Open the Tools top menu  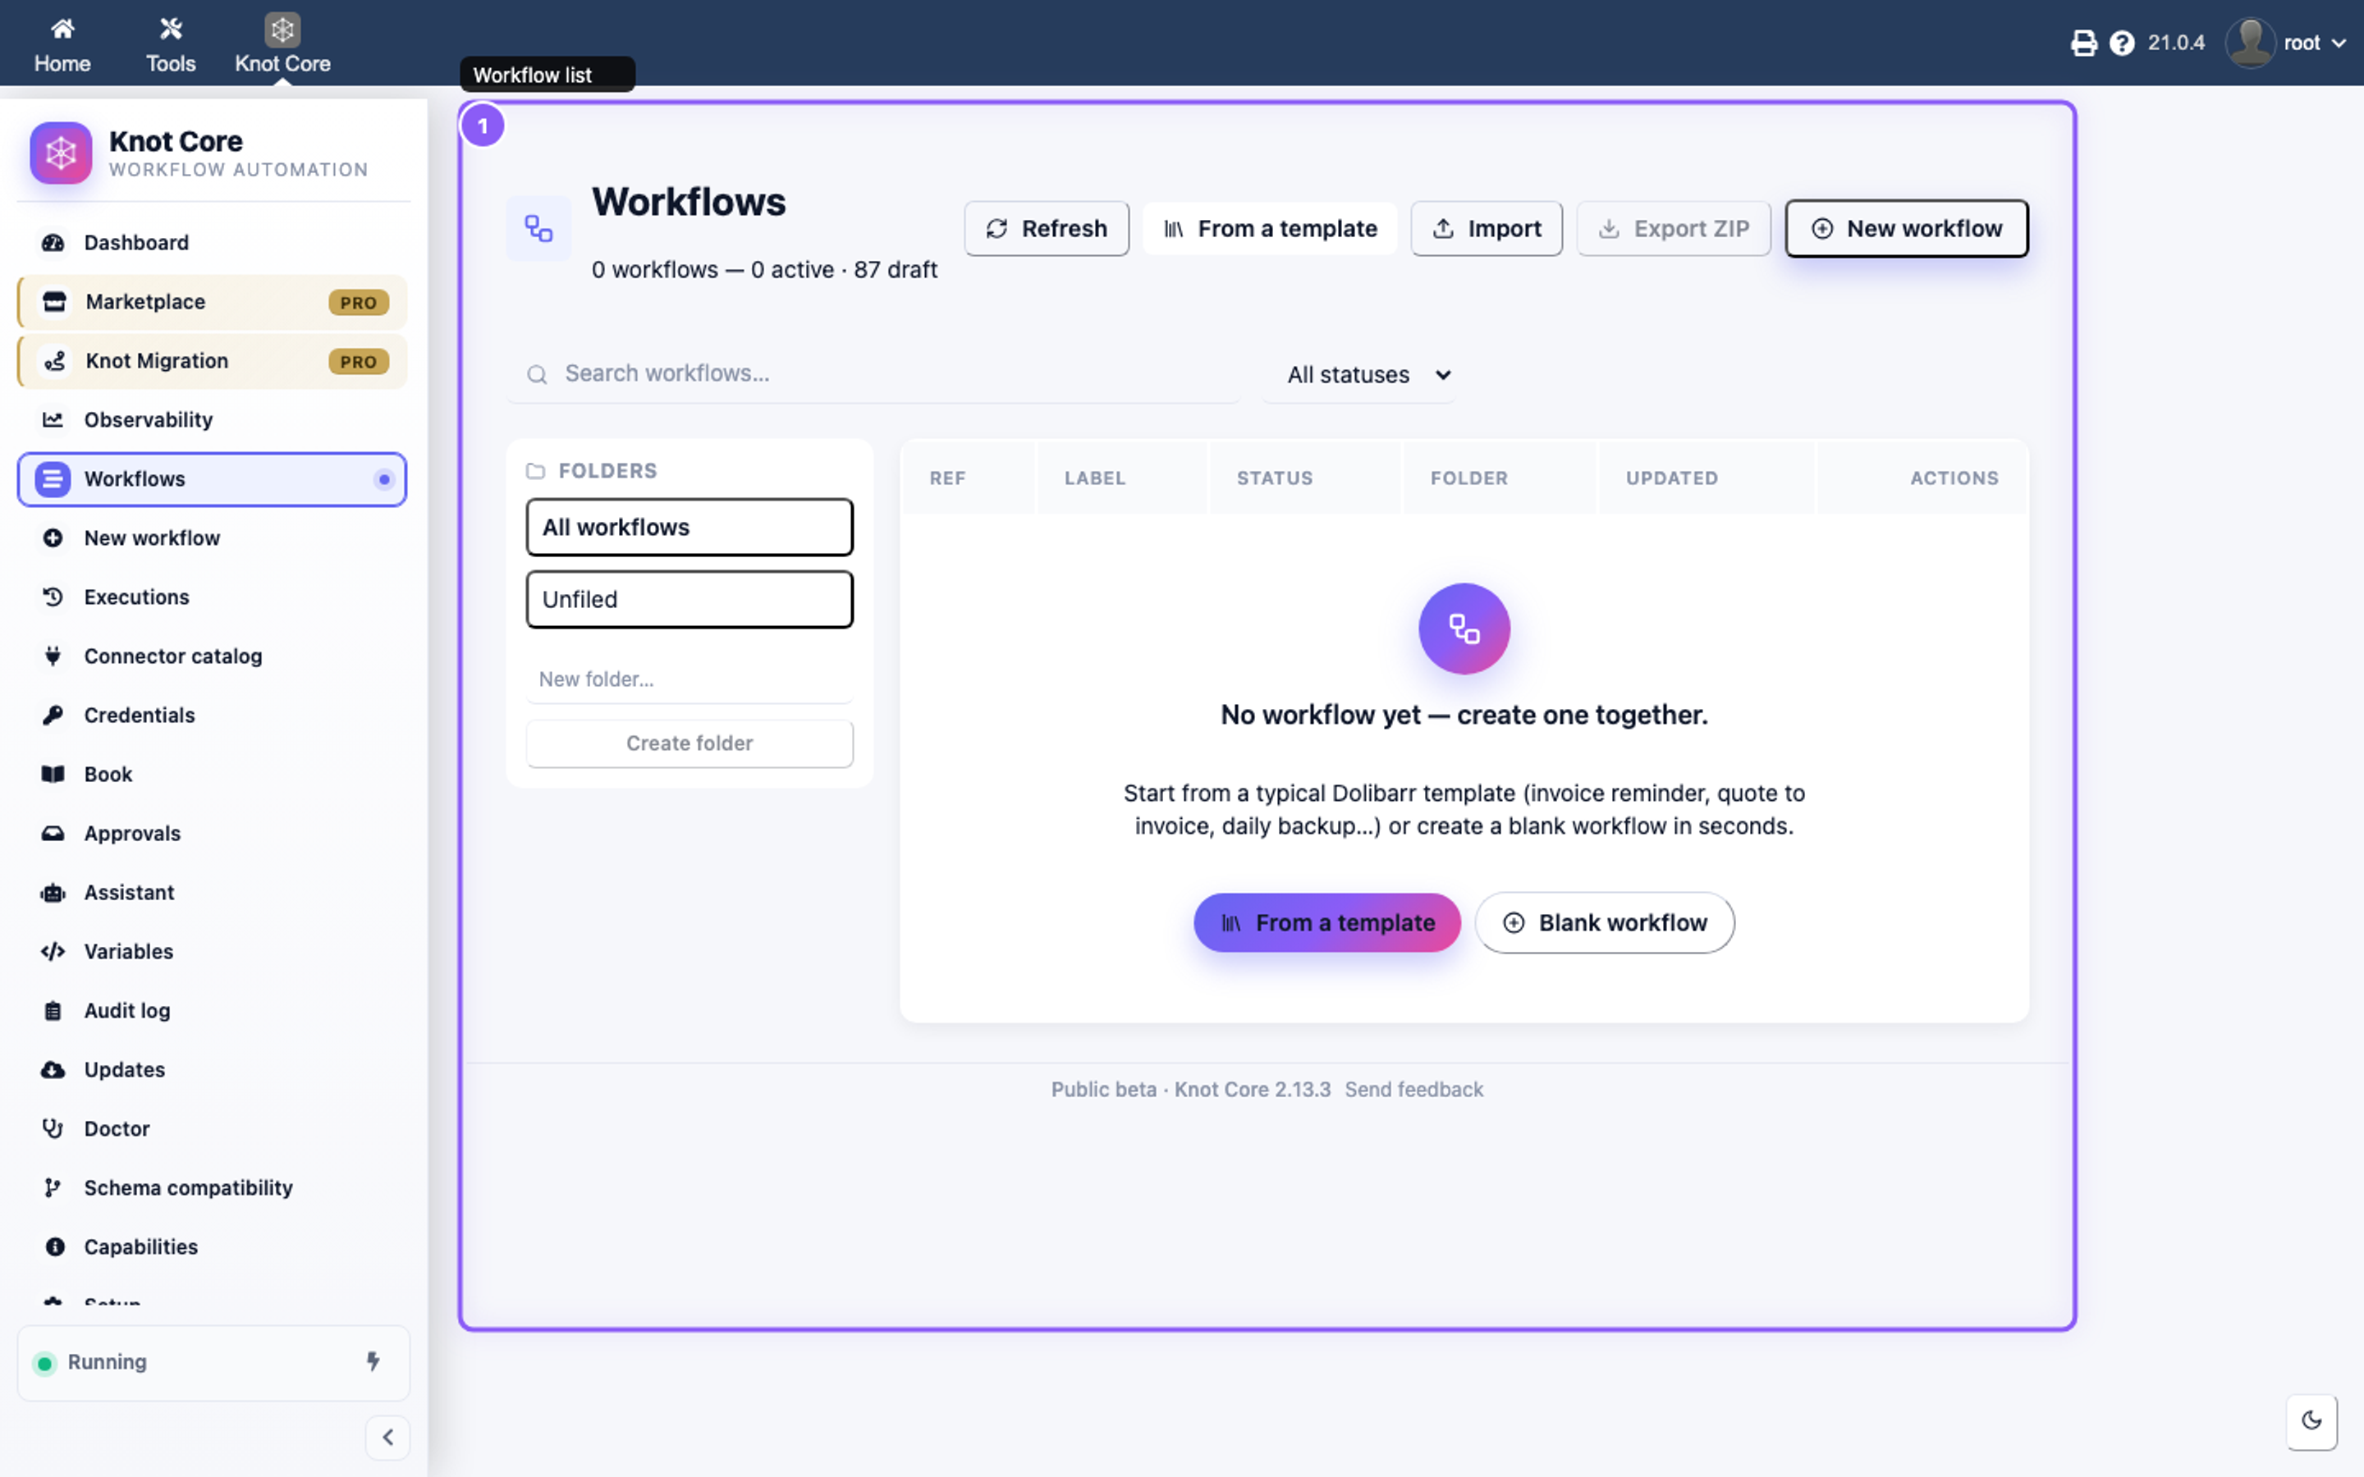[171, 45]
